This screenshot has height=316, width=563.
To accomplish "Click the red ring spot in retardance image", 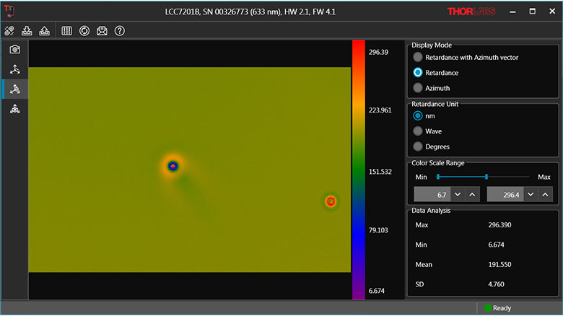I will point(331,201).
